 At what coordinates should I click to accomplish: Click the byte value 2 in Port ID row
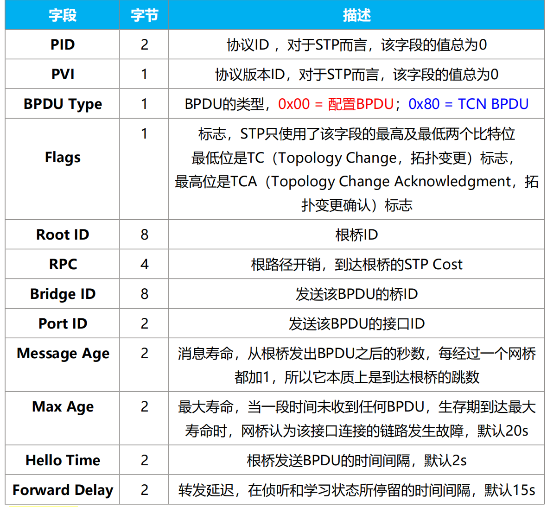tap(145, 323)
